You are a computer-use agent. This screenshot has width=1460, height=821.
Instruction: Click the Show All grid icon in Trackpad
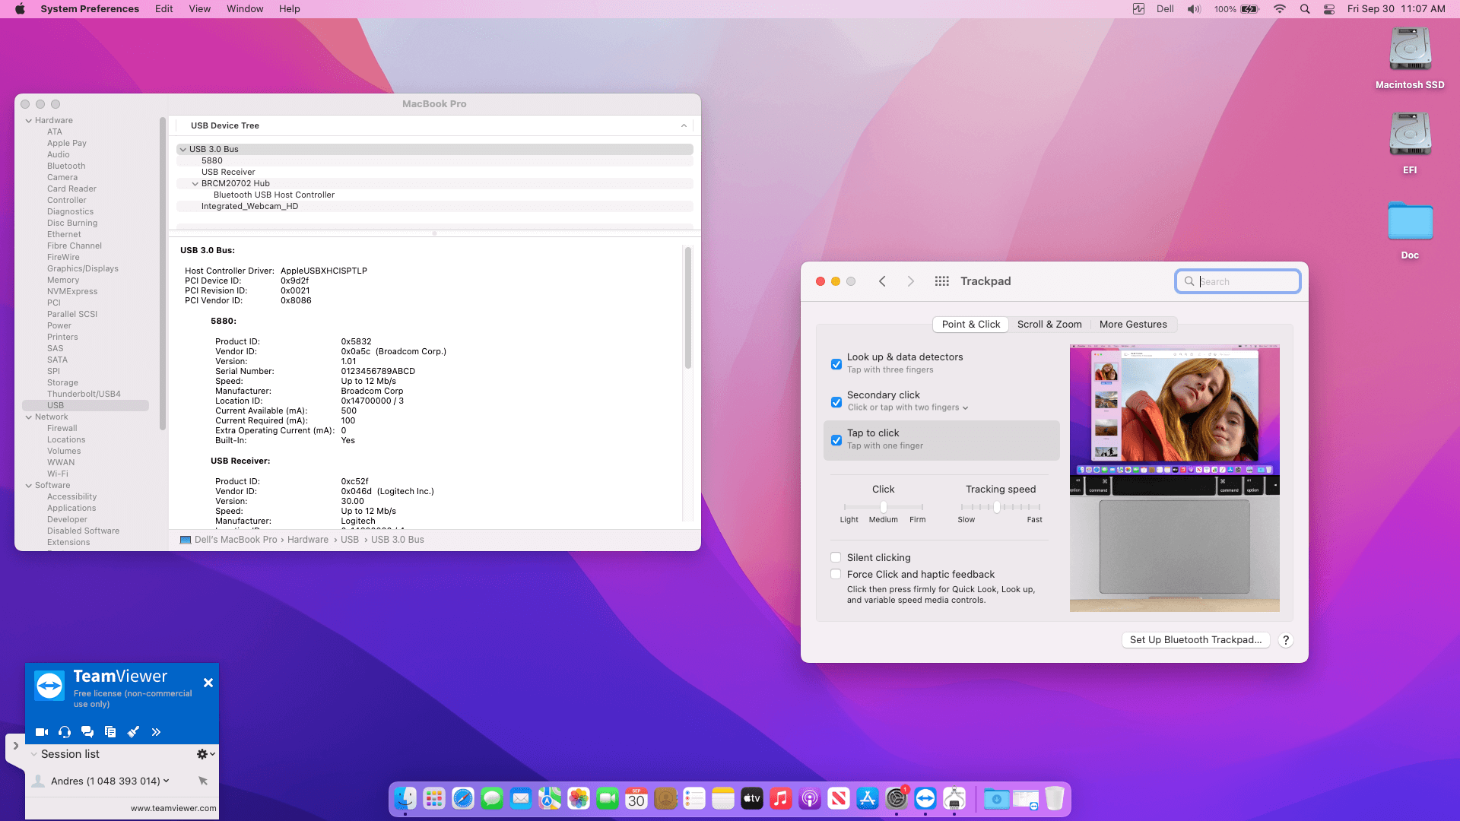click(941, 281)
